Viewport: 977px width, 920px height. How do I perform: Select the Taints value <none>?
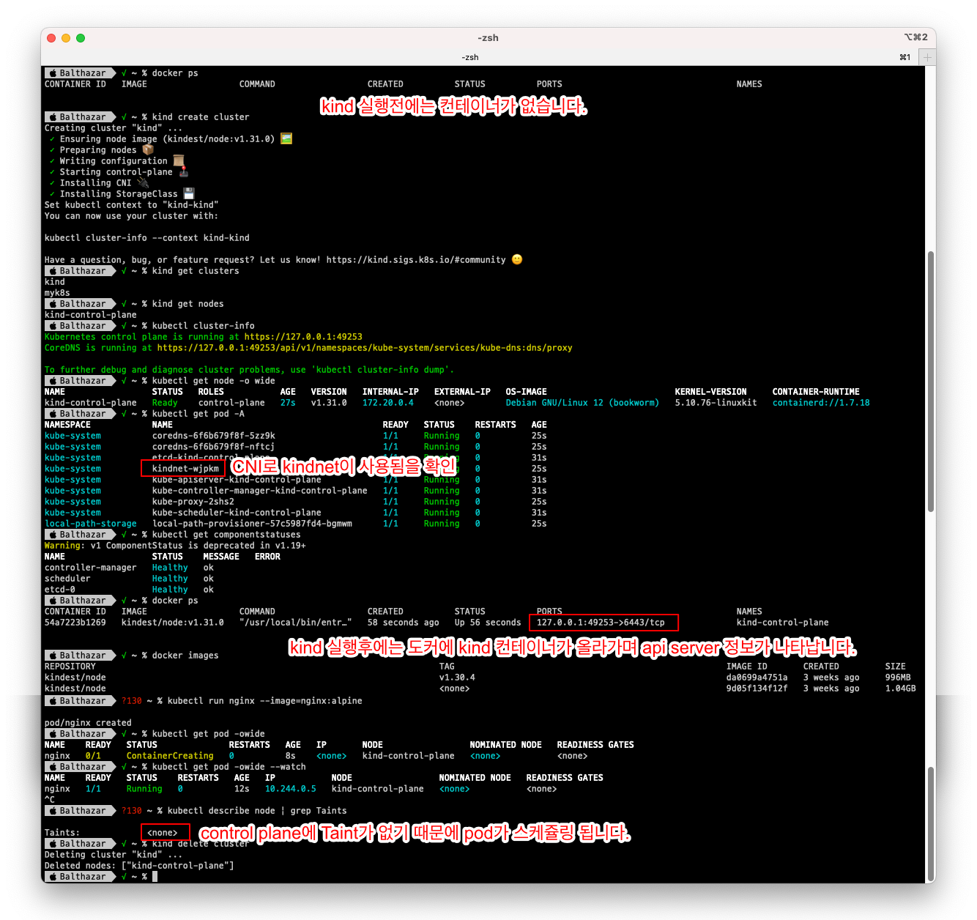pos(163,833)
